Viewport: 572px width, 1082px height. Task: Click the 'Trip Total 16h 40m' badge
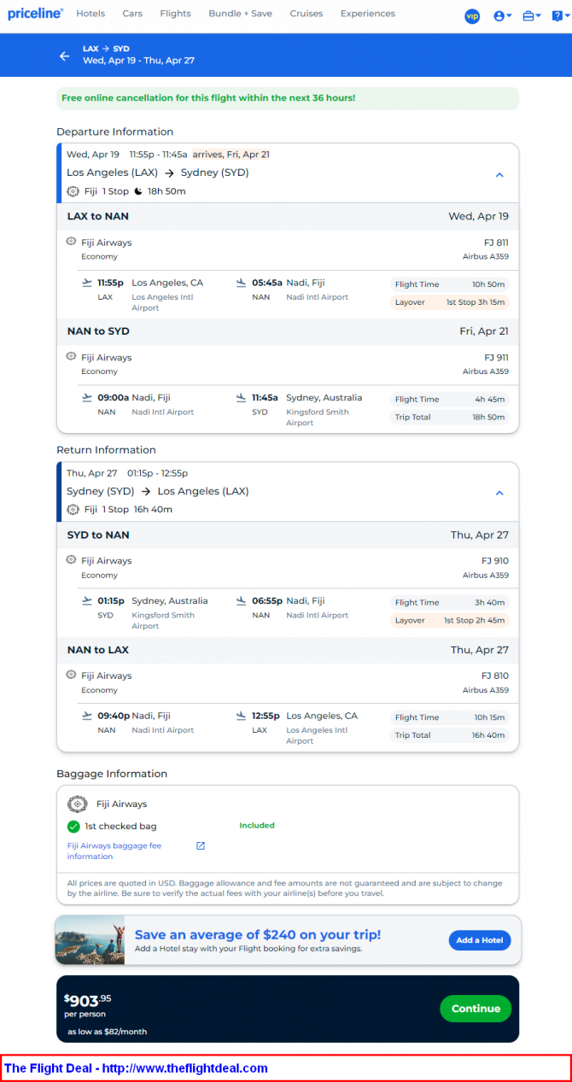tap(450, 735)
